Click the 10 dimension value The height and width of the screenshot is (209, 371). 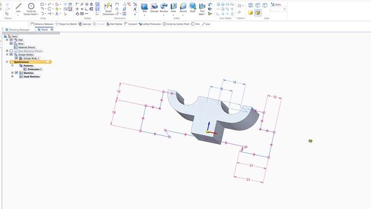coord(275,97)
